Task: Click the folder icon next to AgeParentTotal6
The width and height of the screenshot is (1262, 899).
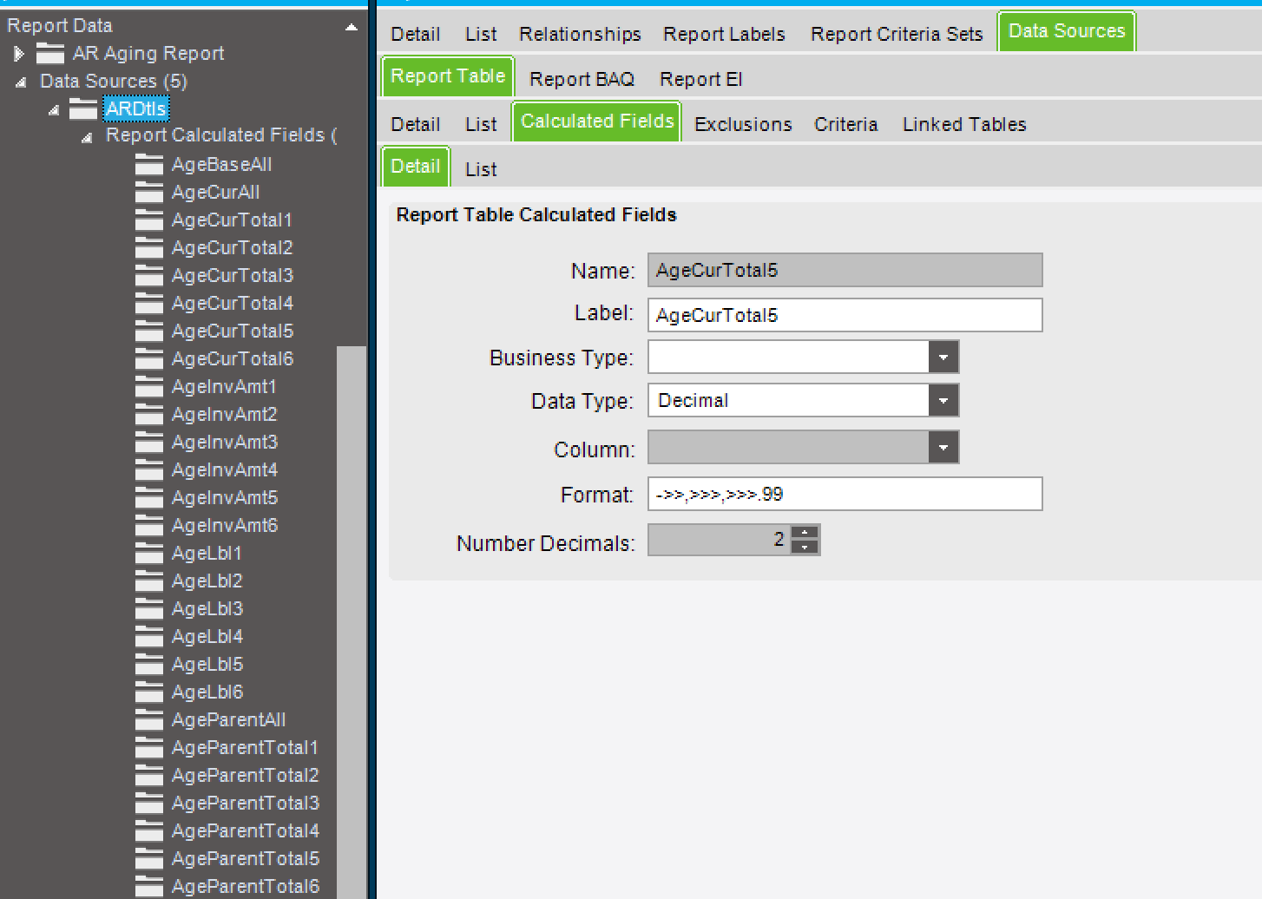Action: (149, 887)
